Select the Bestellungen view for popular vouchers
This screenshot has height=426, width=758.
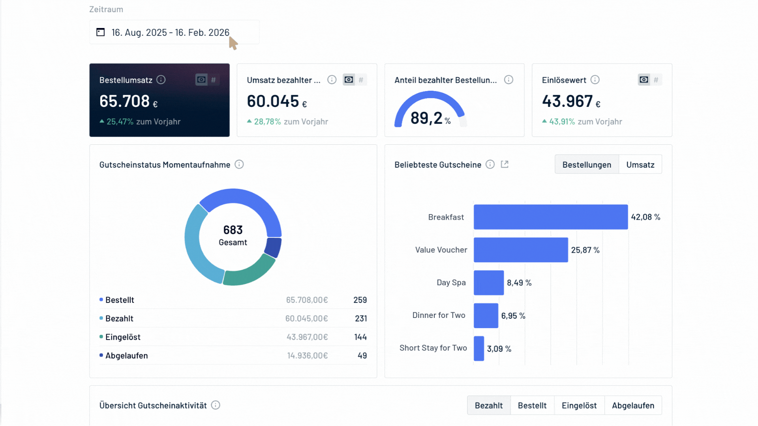pyautogui.click(x=587, y=164)
